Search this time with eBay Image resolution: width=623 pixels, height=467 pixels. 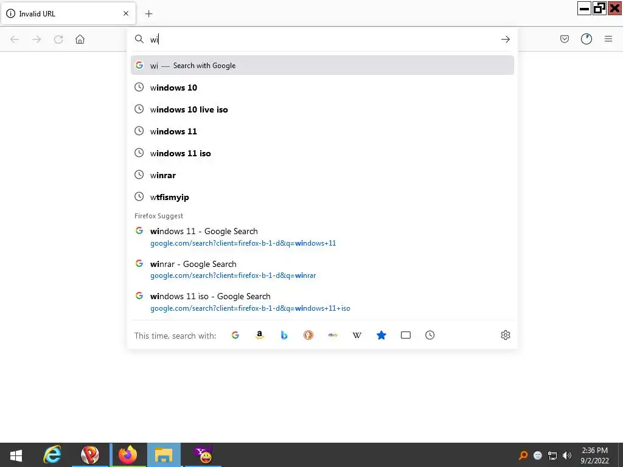333,335
